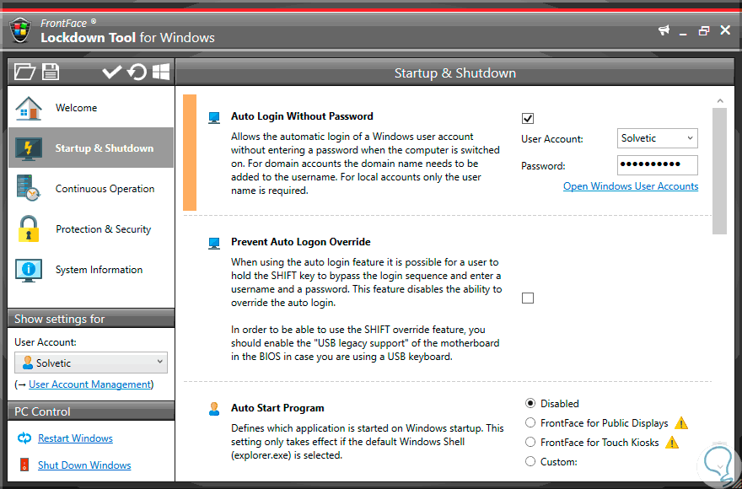Click the Shut Down Windows link
Screen dimensions: 742x489
[84, 465]
